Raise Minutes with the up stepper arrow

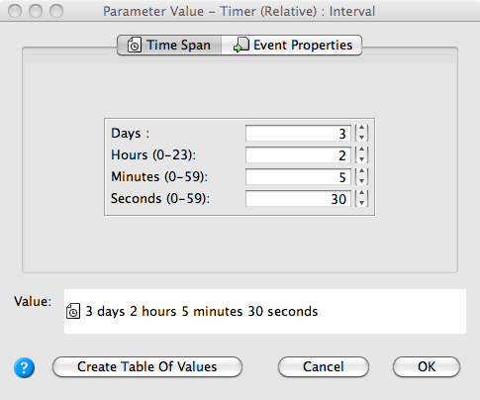tap(362, 172)
